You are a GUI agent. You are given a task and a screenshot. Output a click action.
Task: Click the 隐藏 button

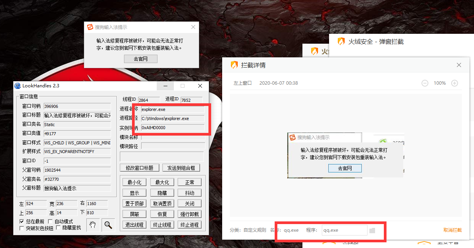[162, 193]
